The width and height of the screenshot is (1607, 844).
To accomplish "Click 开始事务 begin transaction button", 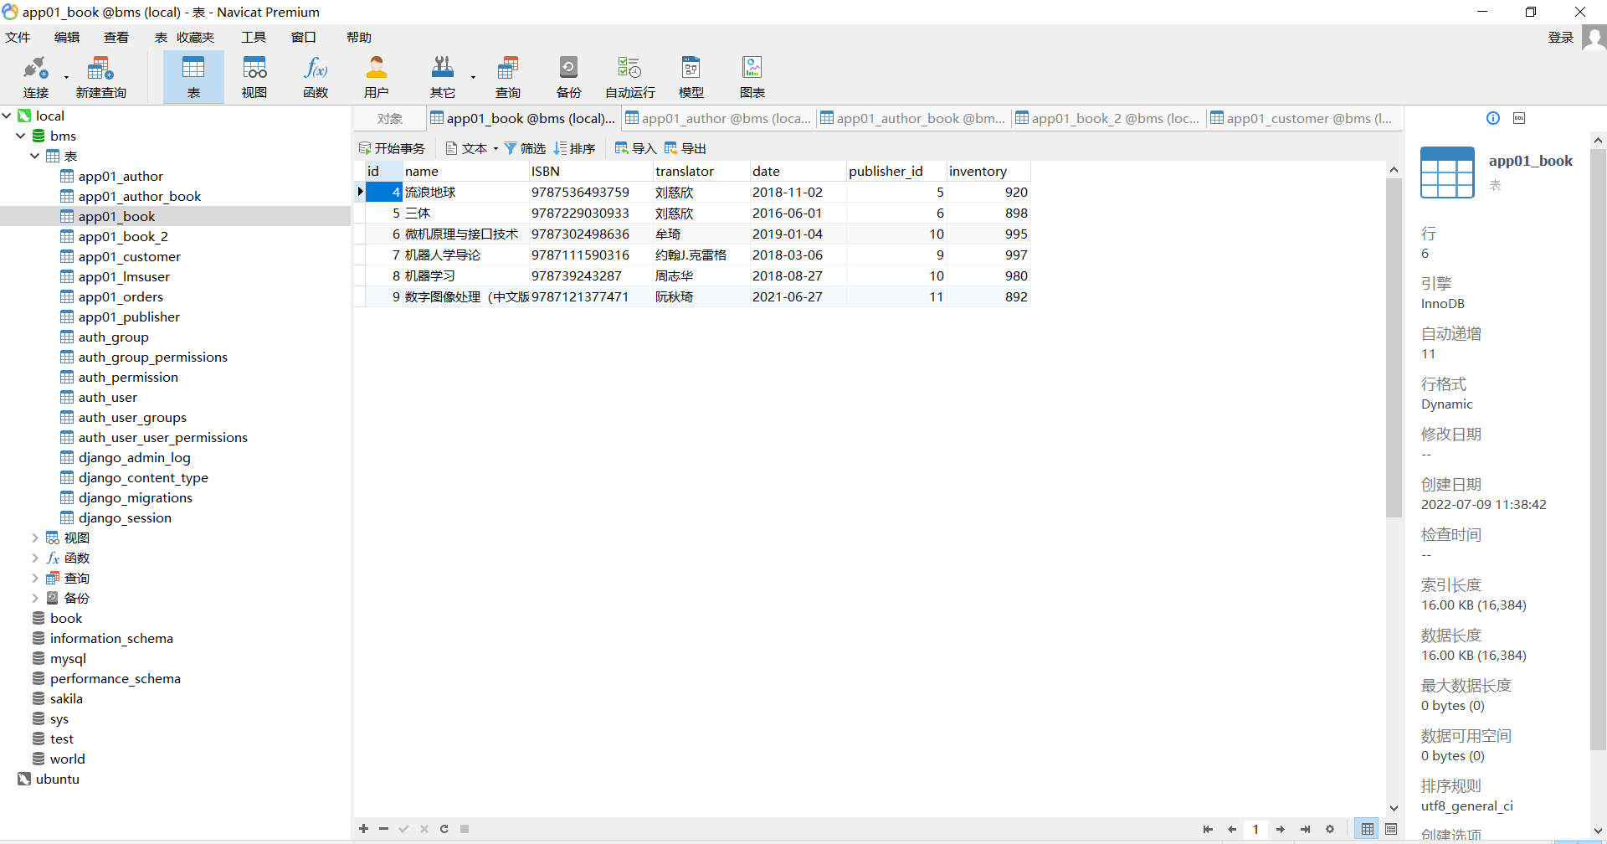I will (x=392, y=148).
